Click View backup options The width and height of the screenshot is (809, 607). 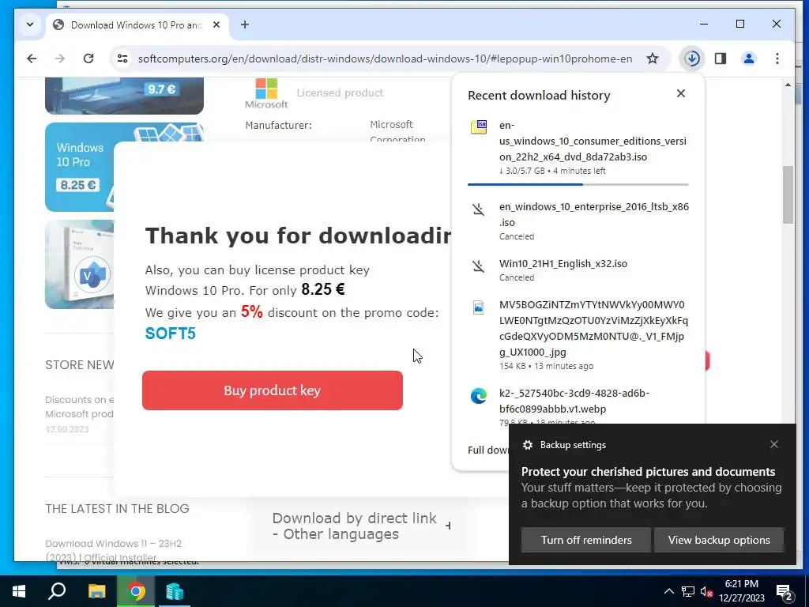coord(719,540)
